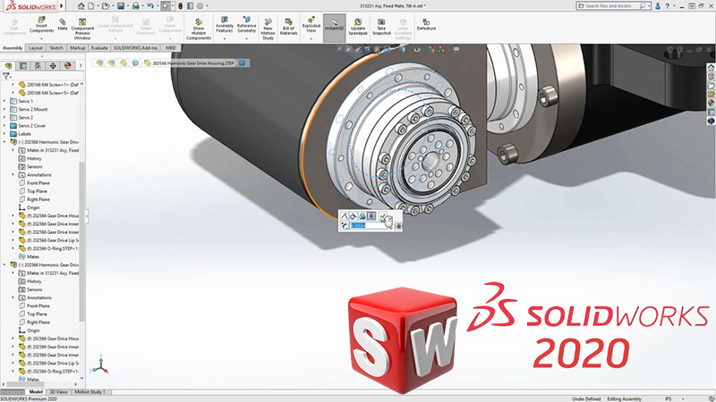Screen dimensions: 716x402
Task: Click the Defeature tool
Action: 426,25
